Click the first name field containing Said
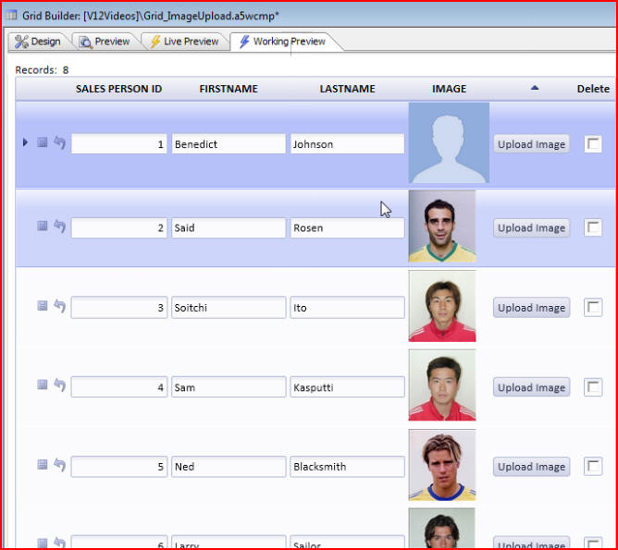 [x=229, y=228]
